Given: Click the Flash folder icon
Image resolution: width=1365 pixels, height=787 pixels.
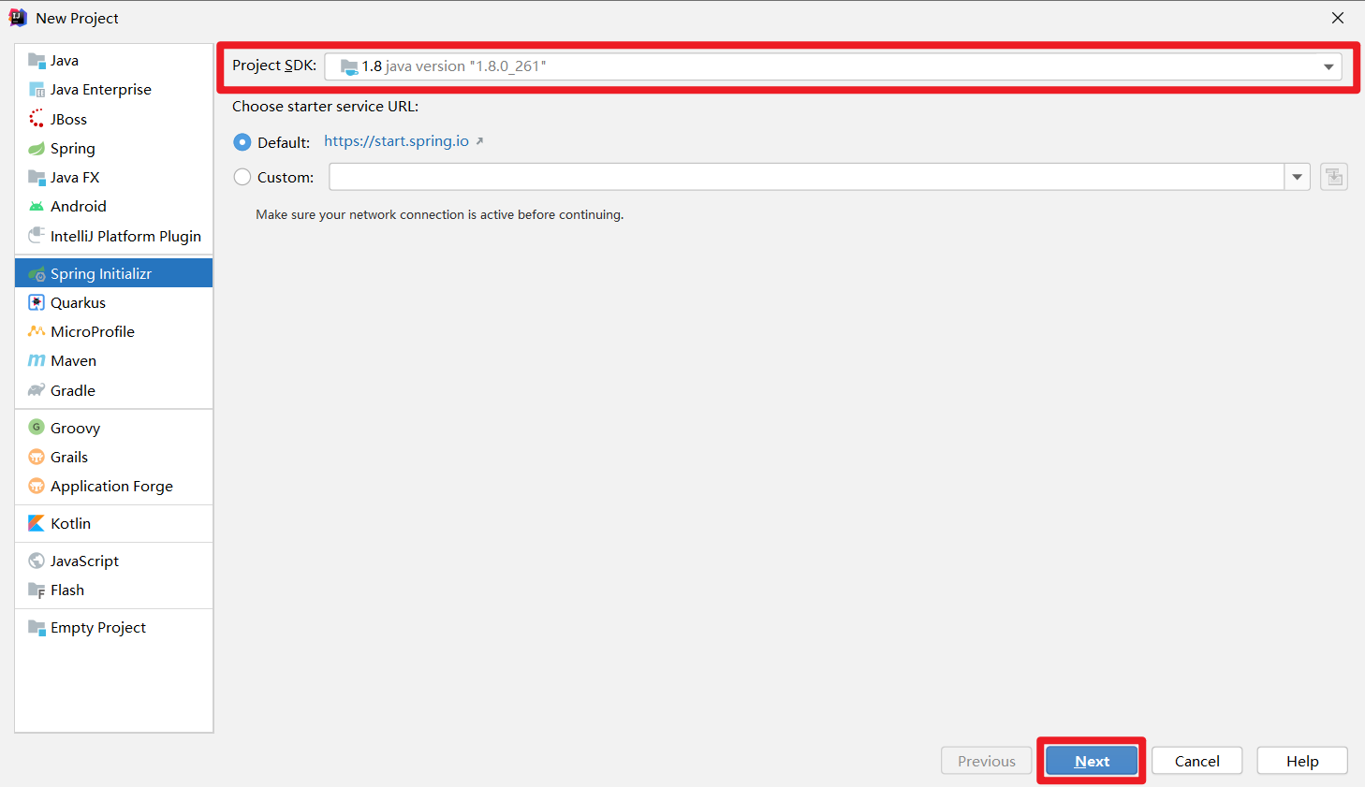Looking at the screenshot, I should point(37,590).
